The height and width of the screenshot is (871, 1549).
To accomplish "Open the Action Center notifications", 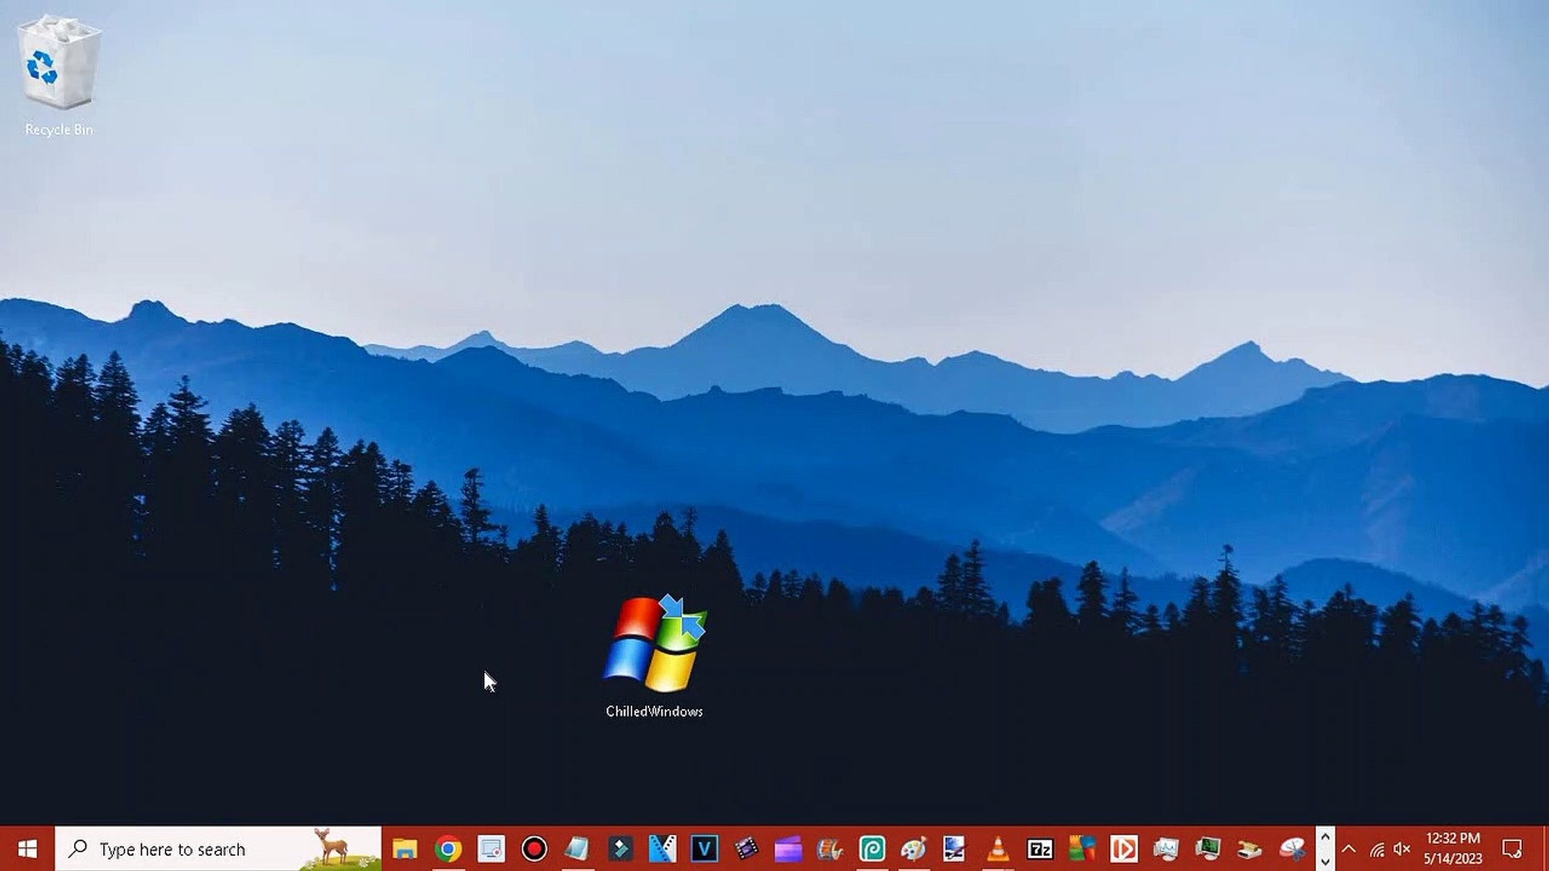I will pos(1512,849).
